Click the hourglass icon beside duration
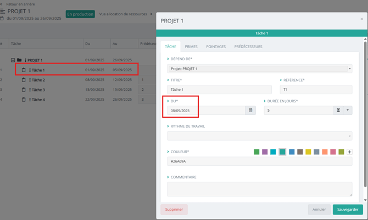Image resolution: width=368 pixels, height=220 pixels. (338, 111)
